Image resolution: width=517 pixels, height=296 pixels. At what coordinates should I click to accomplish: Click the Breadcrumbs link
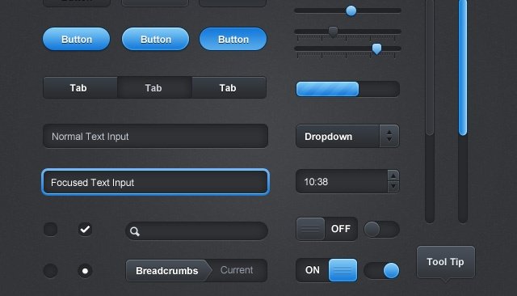tap(167, 271)
